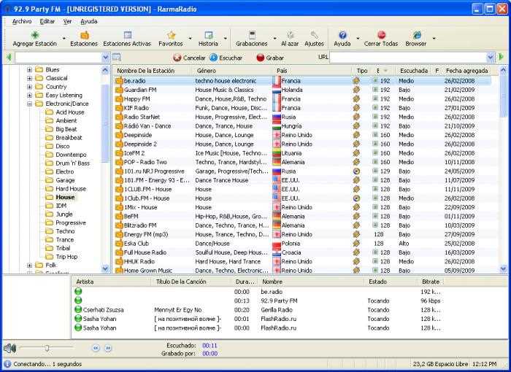Screen dimensions: 511x372
Task: Click the speaker mute icon
Action: coord(10,348)
